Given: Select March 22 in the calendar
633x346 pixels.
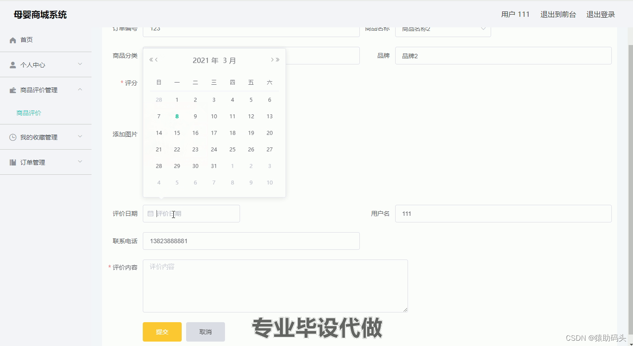Looking at the screenshot, I should [177, 150].
